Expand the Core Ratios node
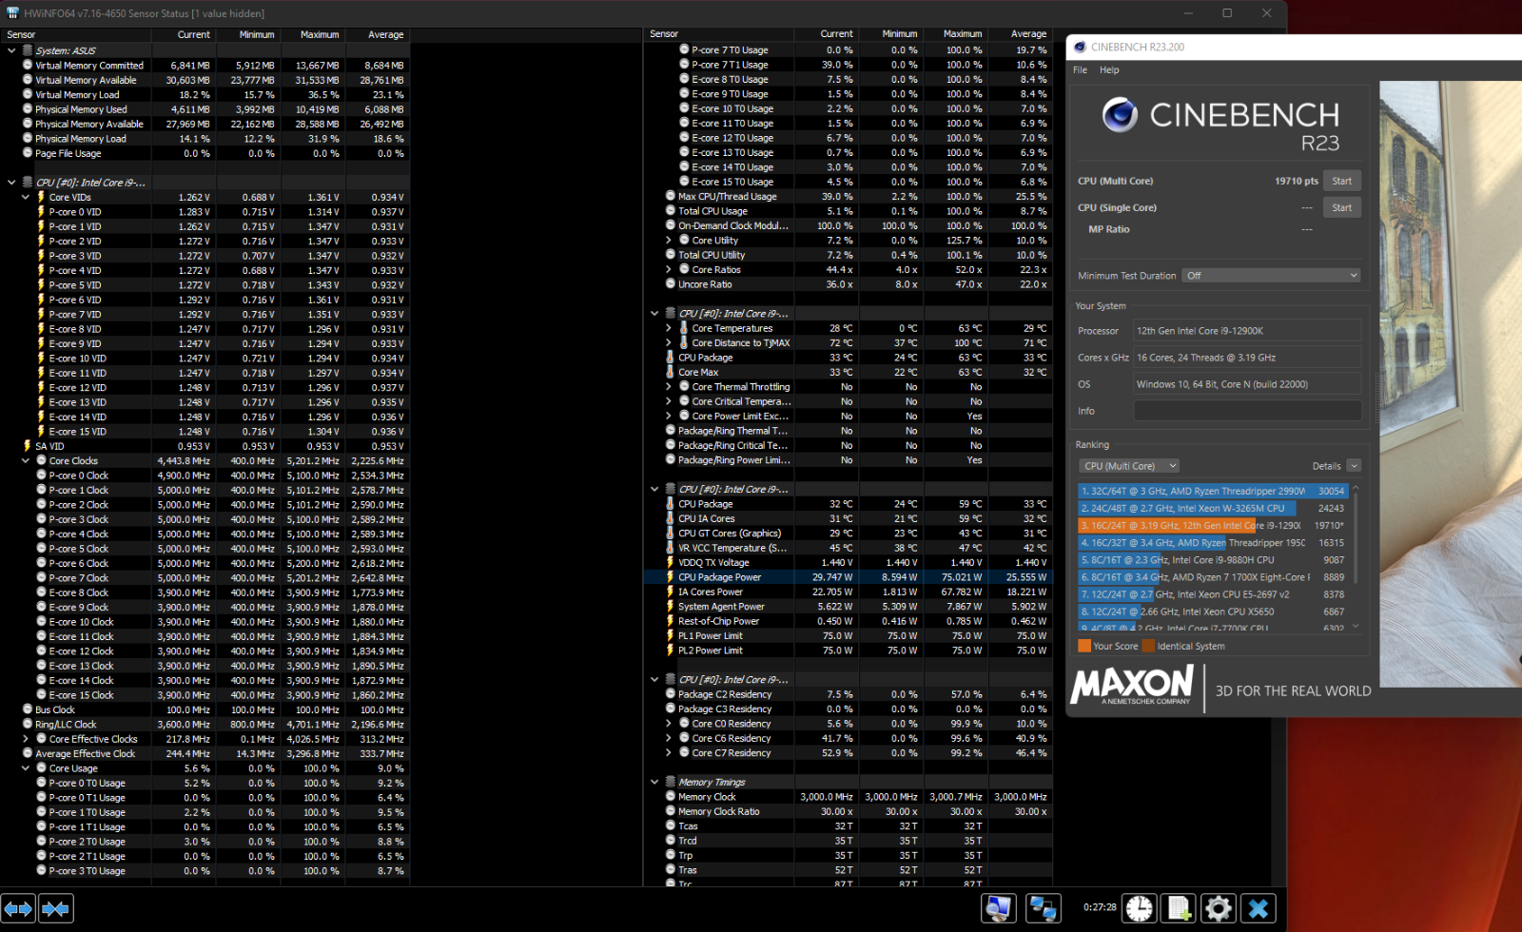Image resolution: width=1522 pixels, height=932 pixels. [669, 270]
